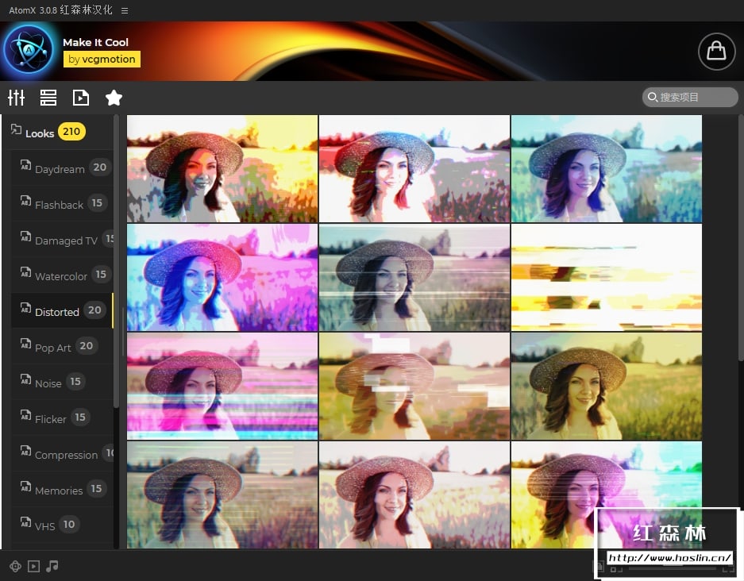Open the AtomX hamburger menu
This screenshot has width=744, height=581.
(125, 10)
